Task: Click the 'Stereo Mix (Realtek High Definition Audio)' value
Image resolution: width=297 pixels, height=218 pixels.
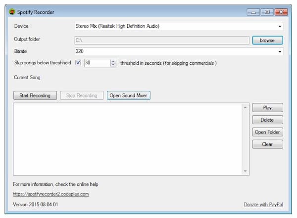Action: tap(117, 26)
